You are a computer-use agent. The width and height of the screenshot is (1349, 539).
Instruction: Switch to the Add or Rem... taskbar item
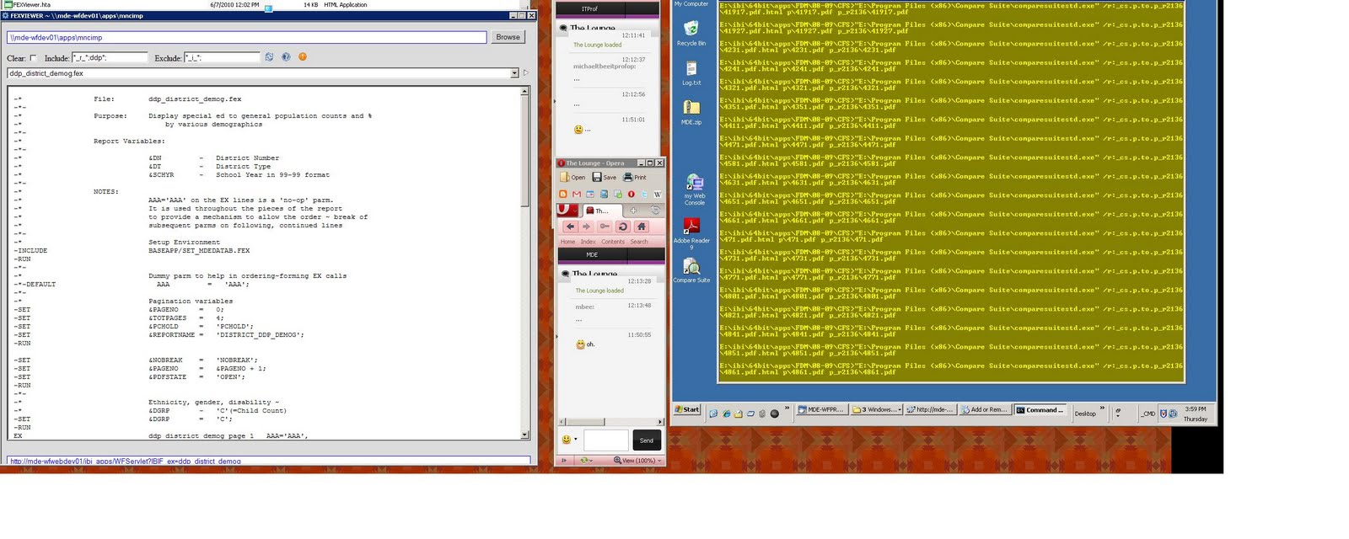(984, 410)
